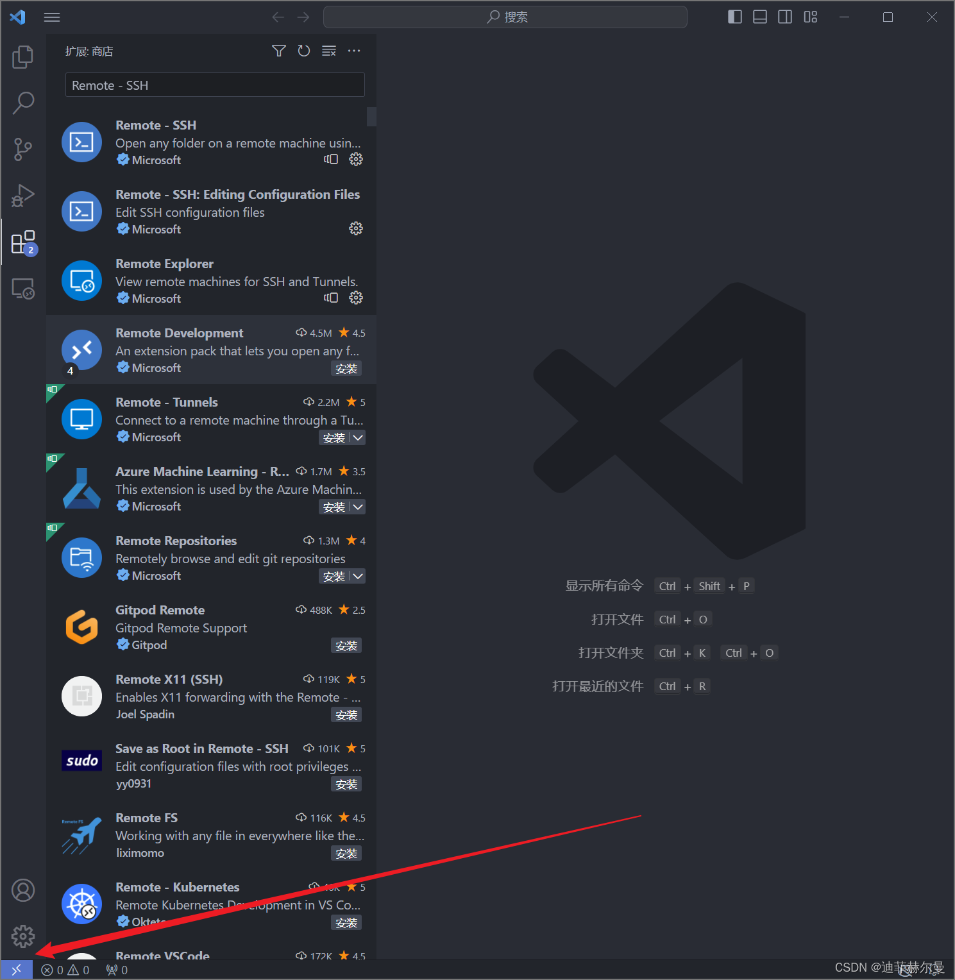Click the Joel Spadin publisher name
955x980 pixels.
coord(145,714)
